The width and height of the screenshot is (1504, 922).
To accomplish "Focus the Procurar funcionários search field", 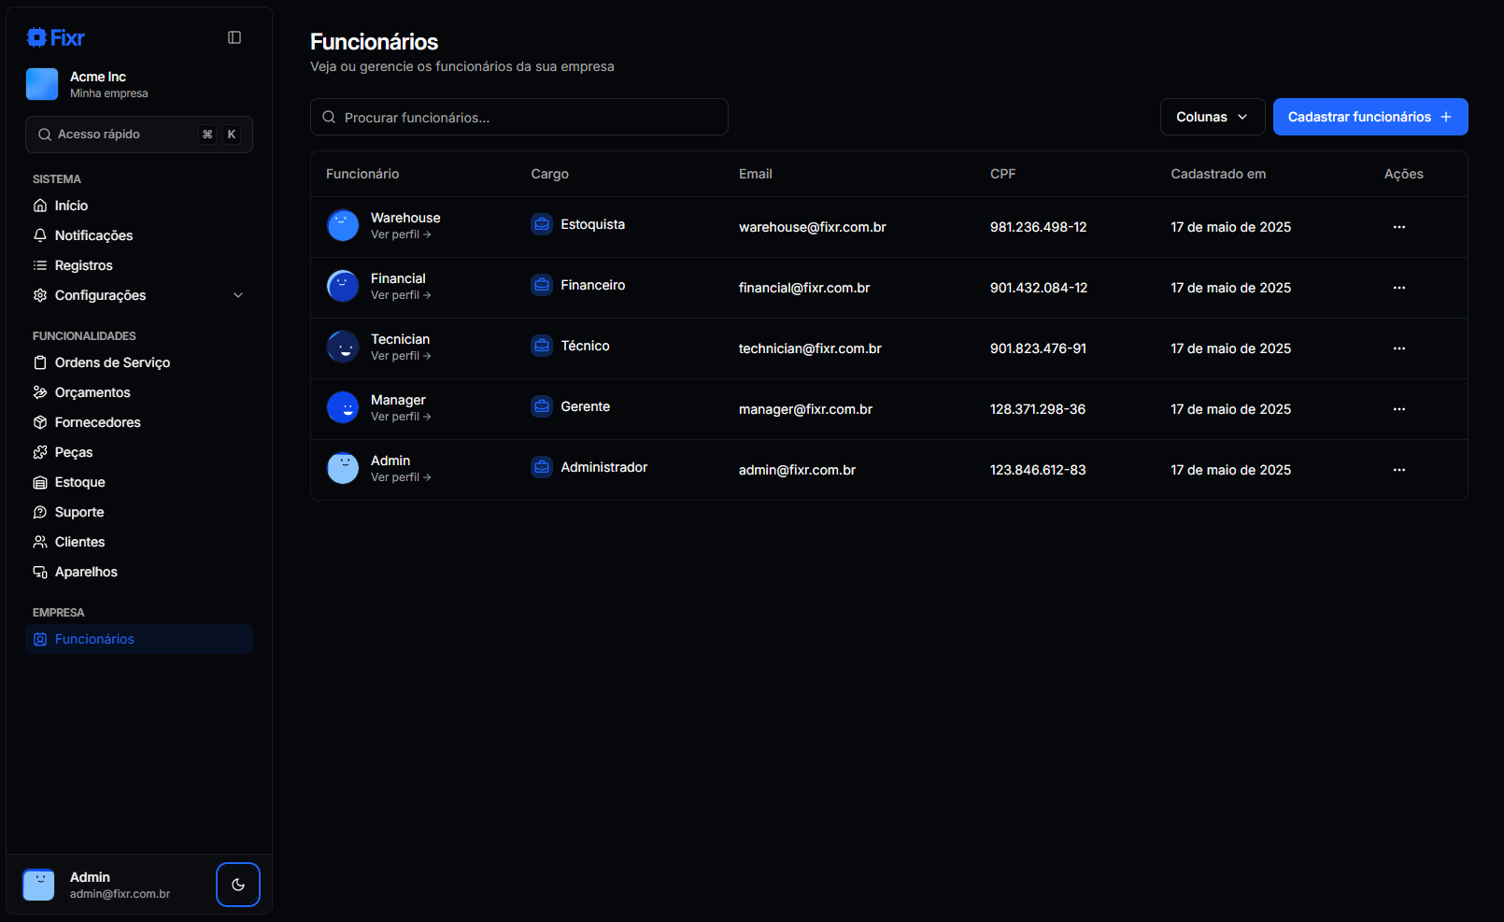I will coord(518,118).
